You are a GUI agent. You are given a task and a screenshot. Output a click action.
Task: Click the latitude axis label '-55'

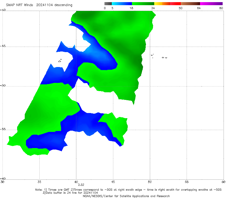(3, 129)
